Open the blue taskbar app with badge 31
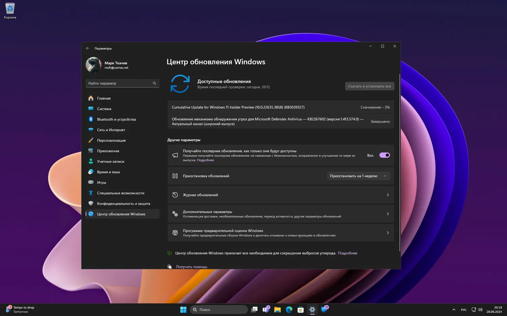 324,309
